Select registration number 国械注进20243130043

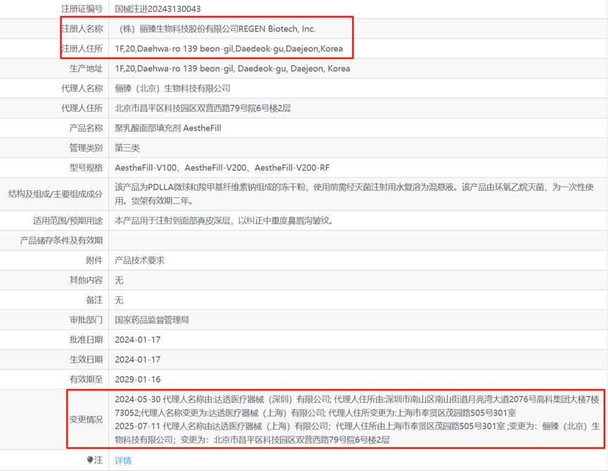158,8
